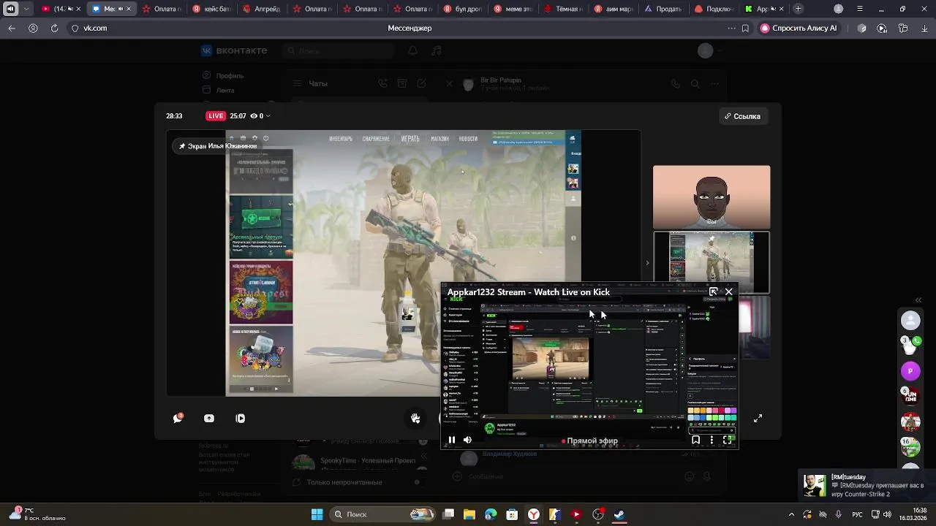Pause the Kick picture-in-picture stream
936x526 pixels.
452,440
